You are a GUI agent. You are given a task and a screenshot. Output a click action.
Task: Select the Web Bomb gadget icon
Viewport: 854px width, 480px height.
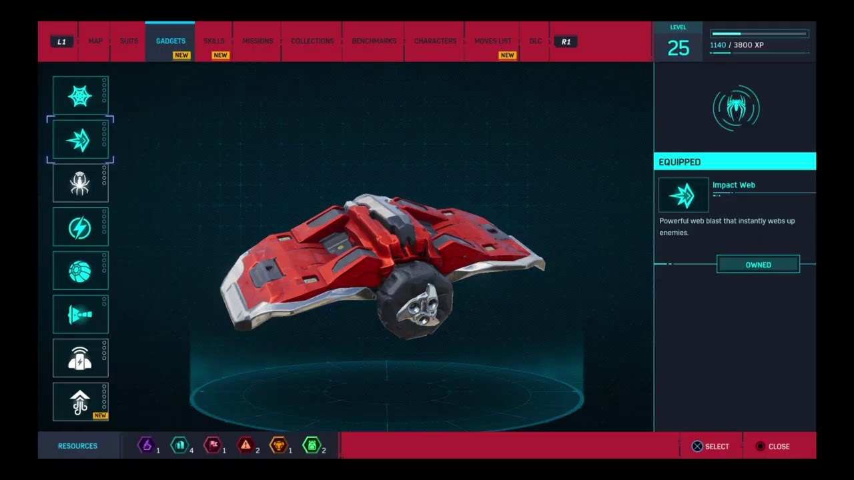(80, 271)
